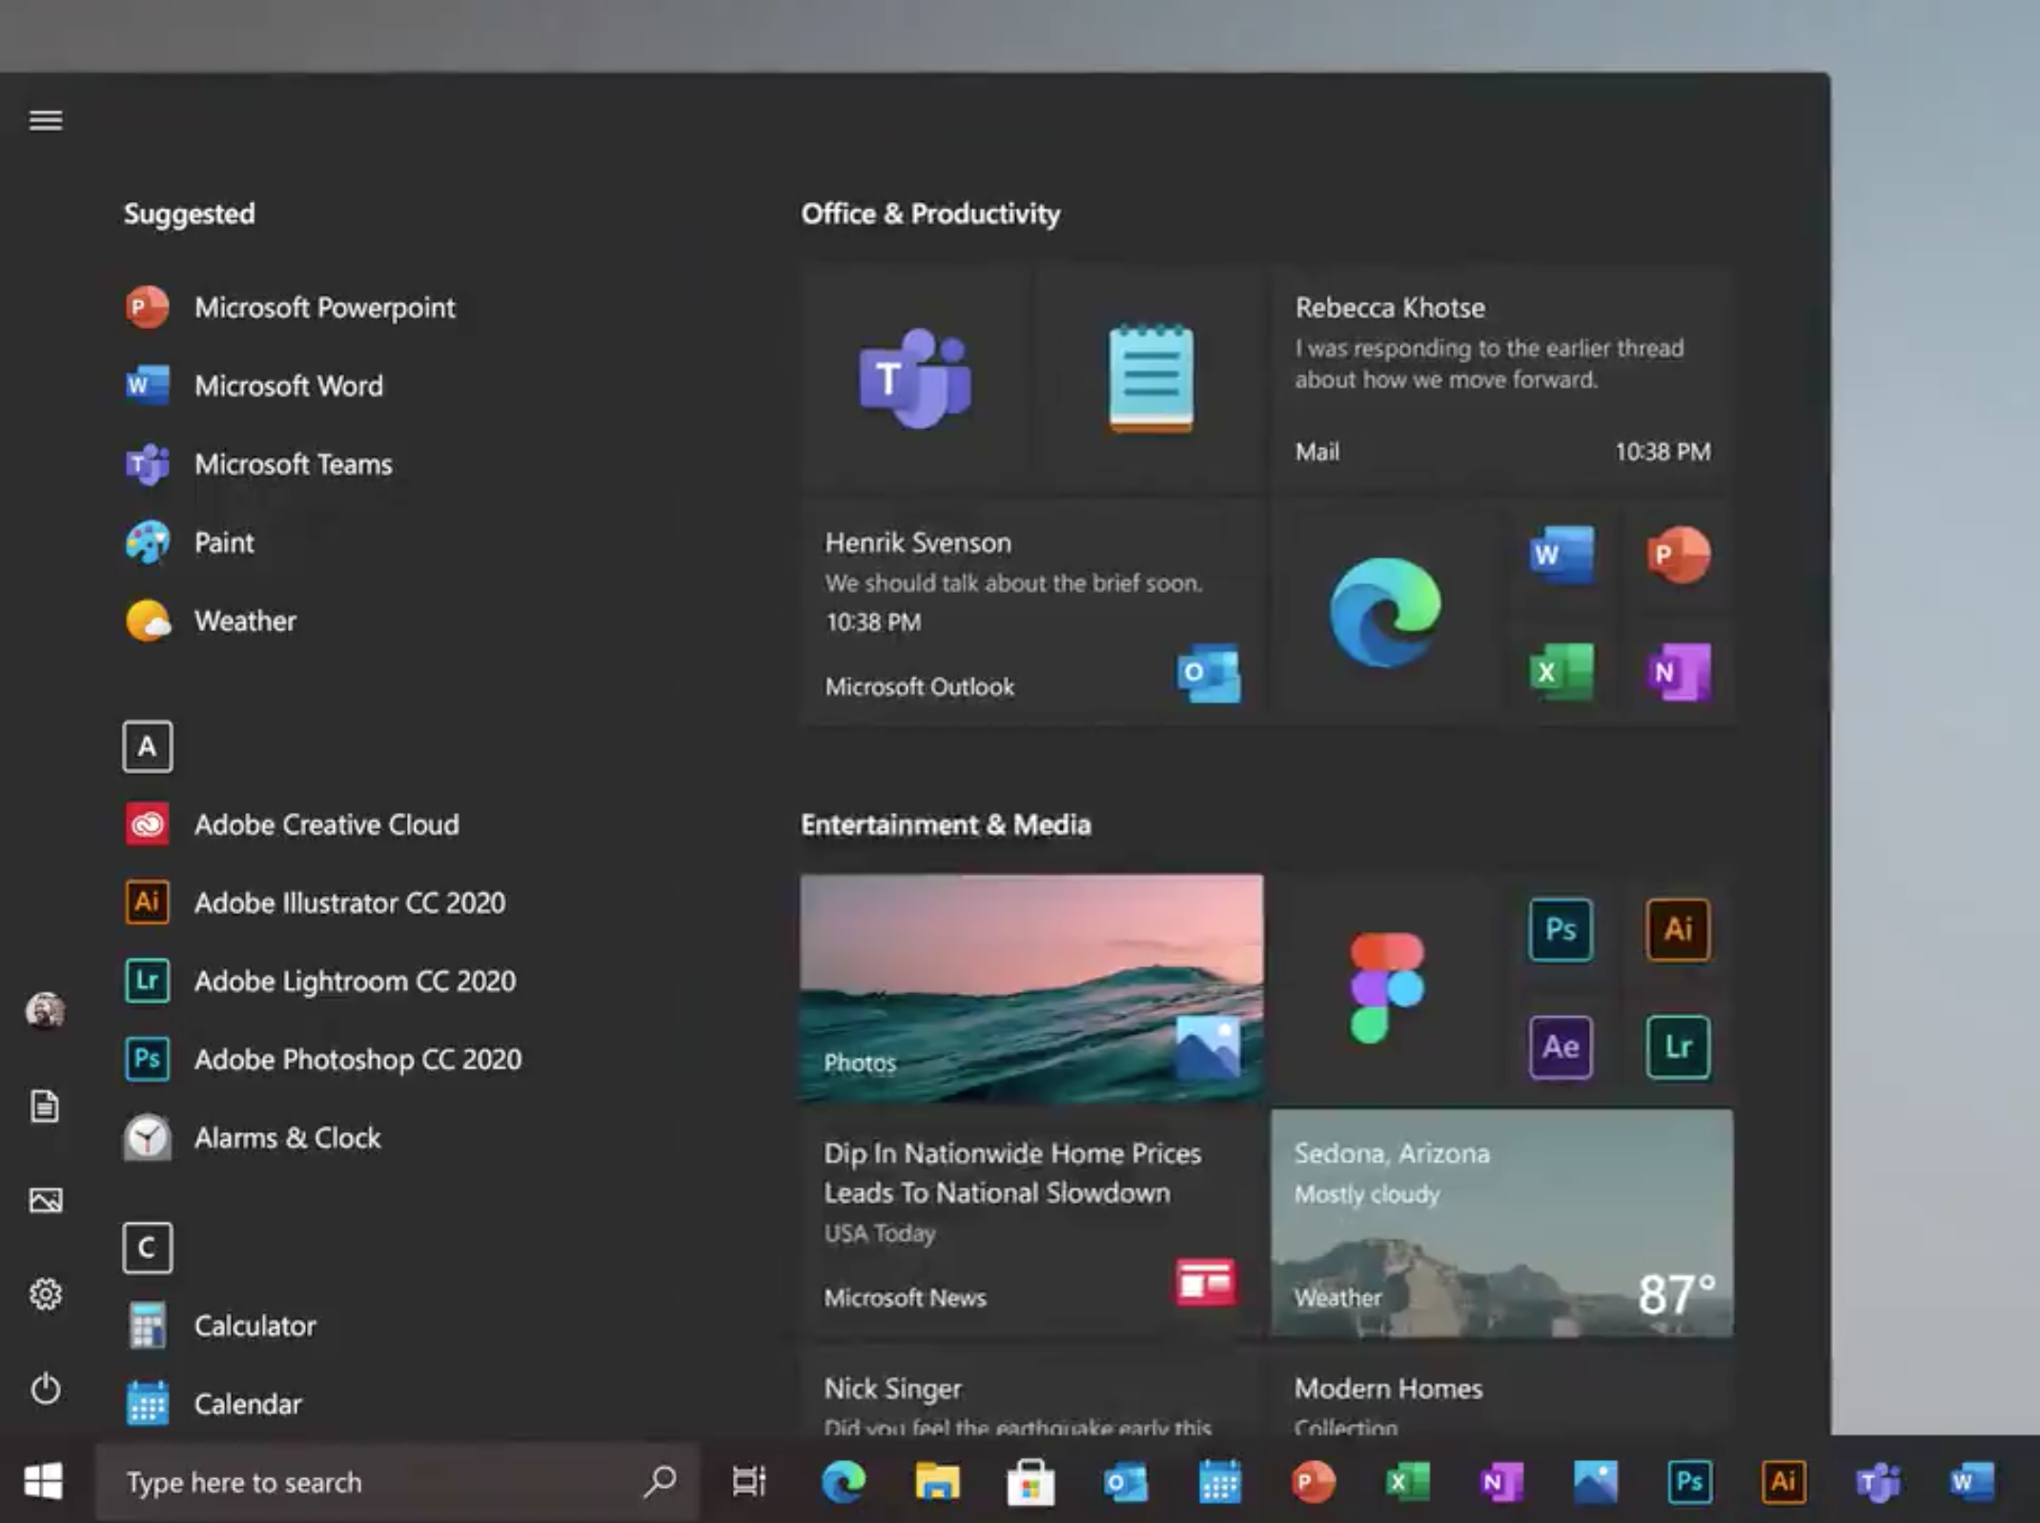
Task: Open PowerPoint from the taskbar
Action: click(1313, 1482)
